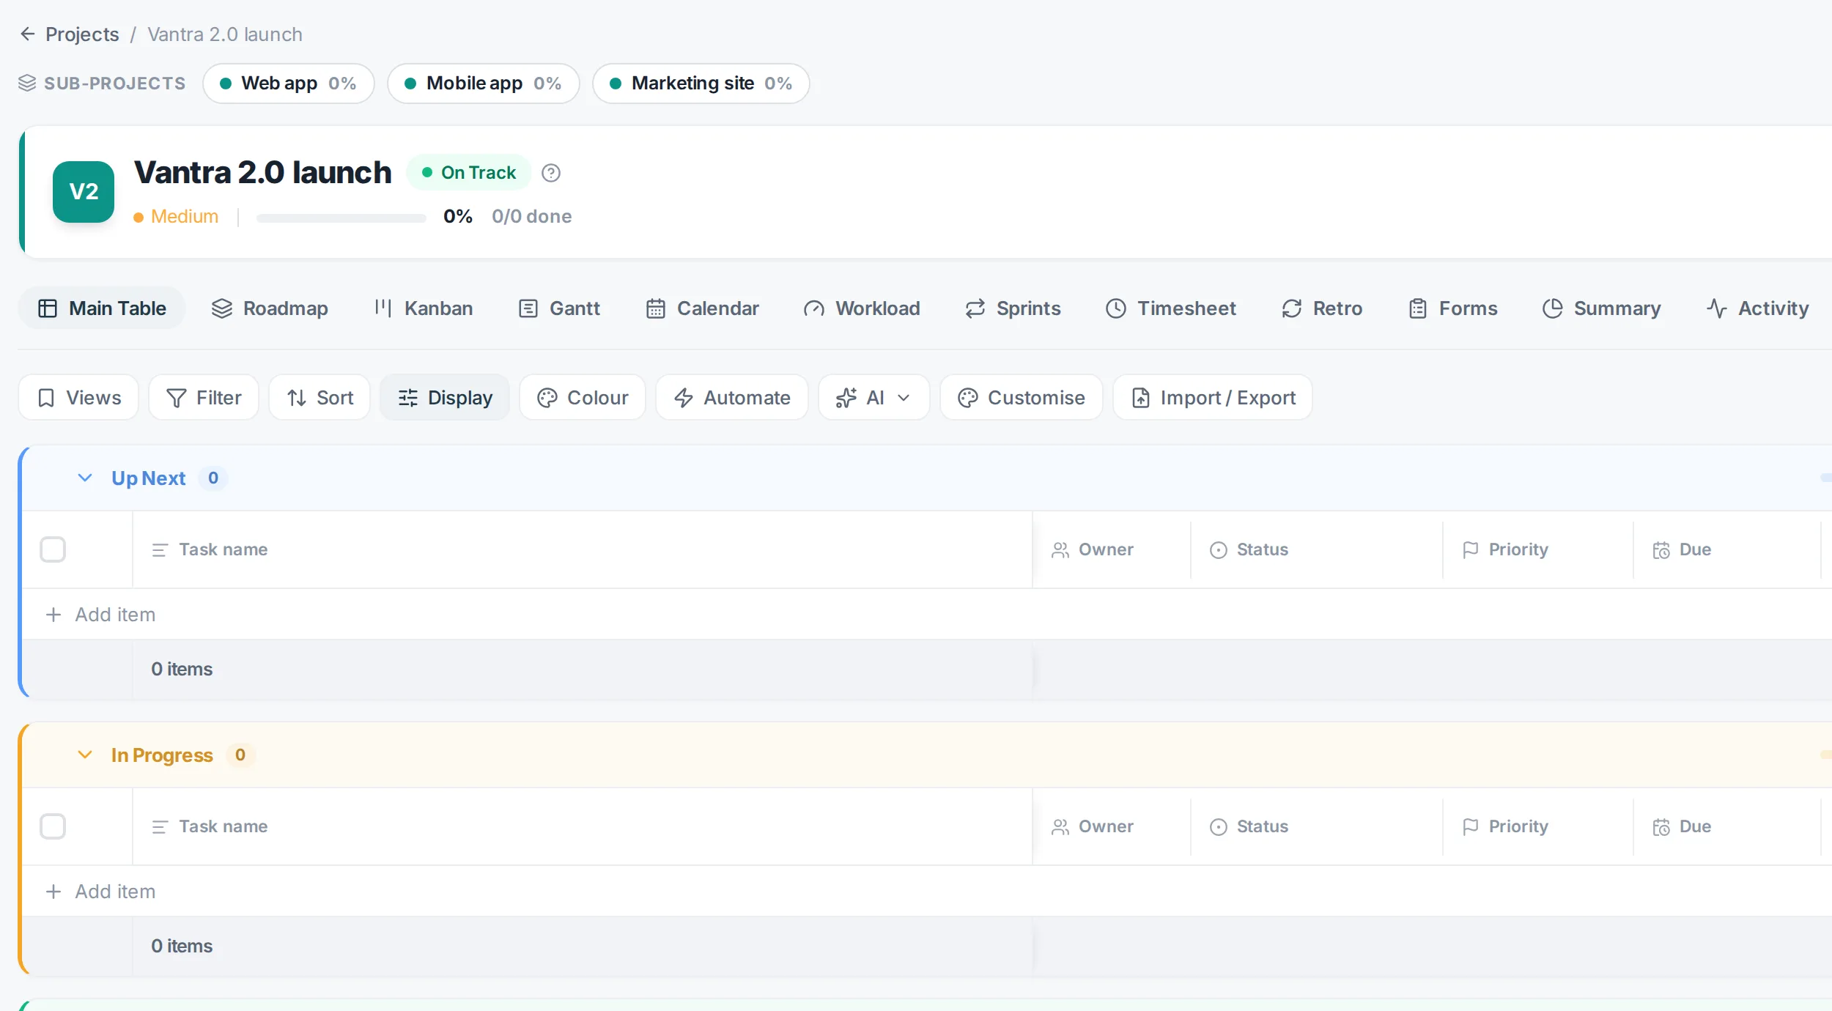Click the Sub-projects layers icon

pyautogui.click(x=27, y=83)
